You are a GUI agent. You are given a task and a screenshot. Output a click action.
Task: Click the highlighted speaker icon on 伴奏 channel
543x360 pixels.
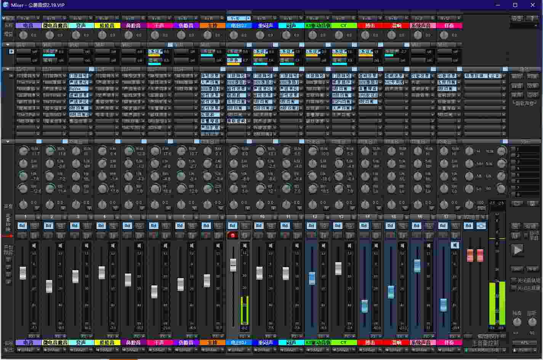pos(455,245)
